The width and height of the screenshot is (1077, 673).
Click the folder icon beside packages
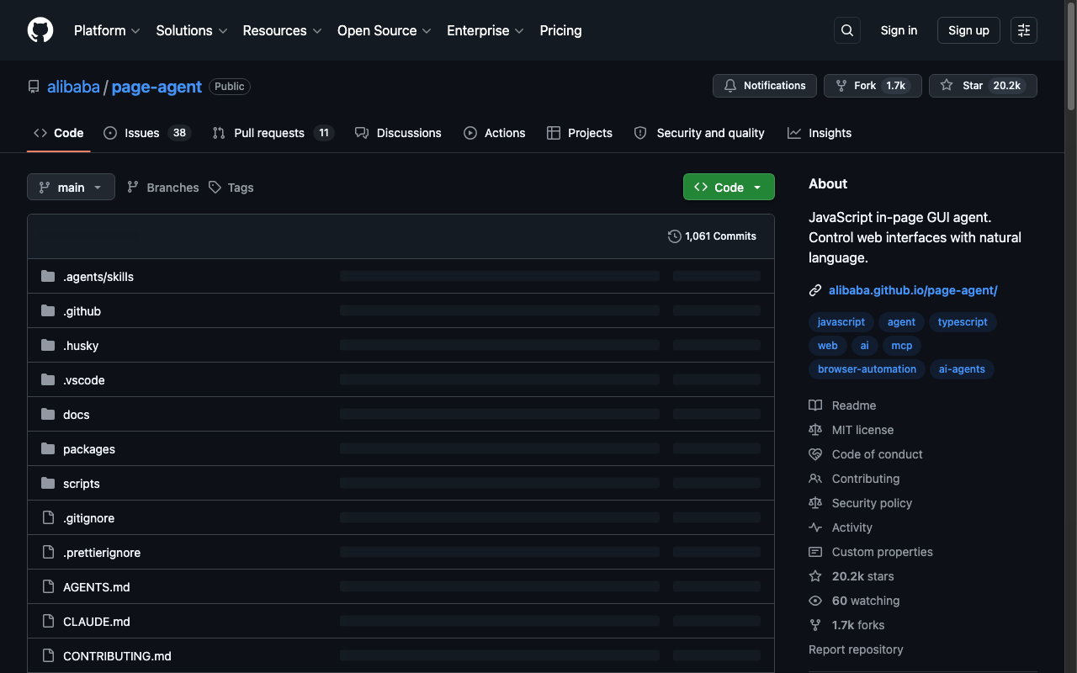[48, 448]
